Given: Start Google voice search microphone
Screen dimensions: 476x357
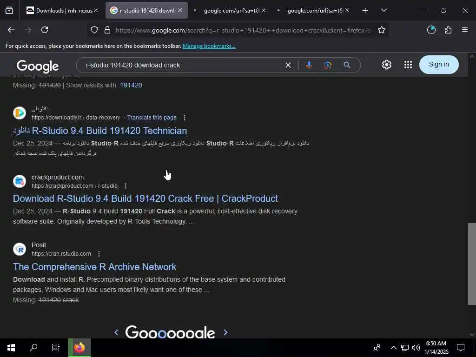Looking at the screenshot, I should [309, 65].
